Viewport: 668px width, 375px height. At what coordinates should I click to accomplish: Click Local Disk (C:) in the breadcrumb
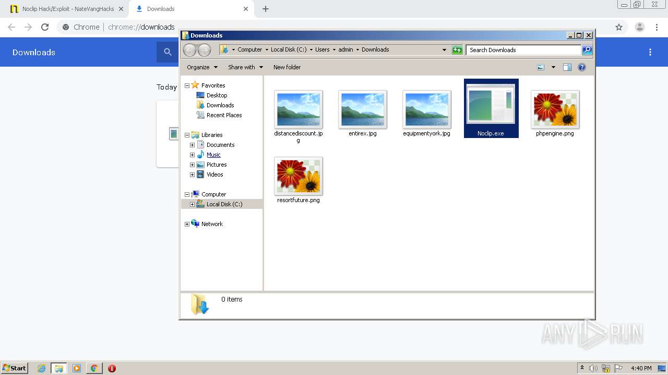pyautogui.click(x=289, y=49)
